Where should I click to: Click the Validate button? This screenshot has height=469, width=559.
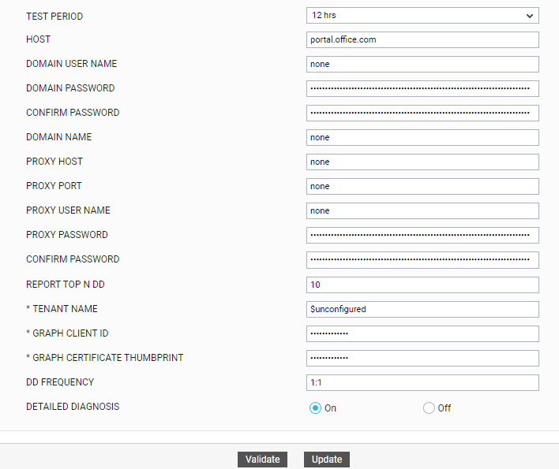coord(262,460)
